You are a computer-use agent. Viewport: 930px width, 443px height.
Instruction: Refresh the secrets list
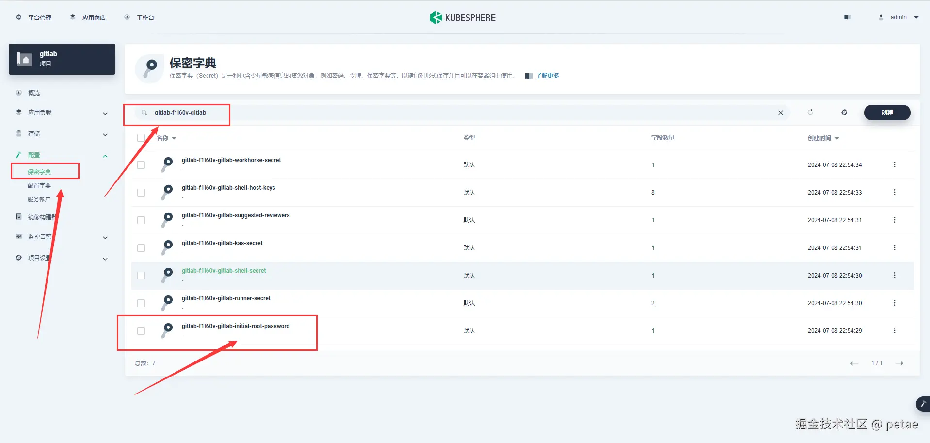tap(810, 112)
